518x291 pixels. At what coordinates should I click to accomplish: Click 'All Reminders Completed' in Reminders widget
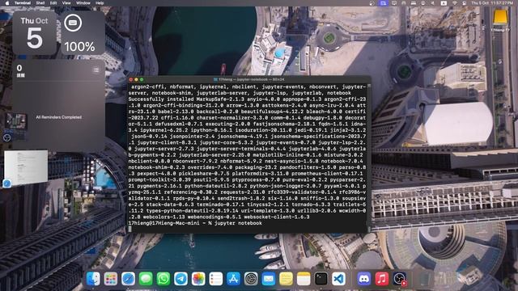[59, 117]
